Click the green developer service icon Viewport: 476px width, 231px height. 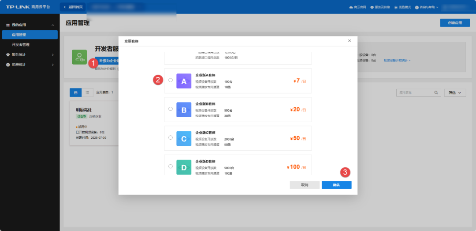coord(79,57)
